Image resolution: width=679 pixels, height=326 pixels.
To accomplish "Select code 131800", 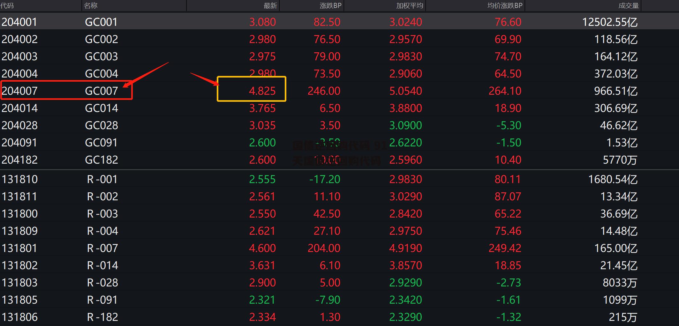I will pyautogui.click(x=19, y=214).
